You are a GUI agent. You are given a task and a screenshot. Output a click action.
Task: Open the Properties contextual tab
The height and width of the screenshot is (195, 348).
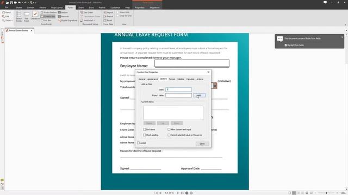pyautogui.click(x=140, y=8)
